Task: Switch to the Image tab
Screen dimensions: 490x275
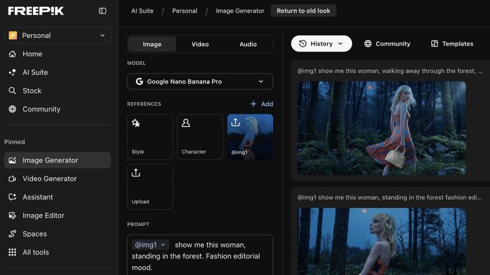Action: pyautogui.click(x=152, y=44)
